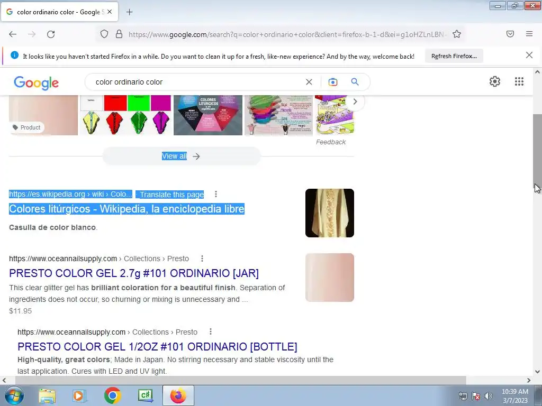Click the View all images button
The width and height of the screenshot is (542, 406).
click(181, 156)
